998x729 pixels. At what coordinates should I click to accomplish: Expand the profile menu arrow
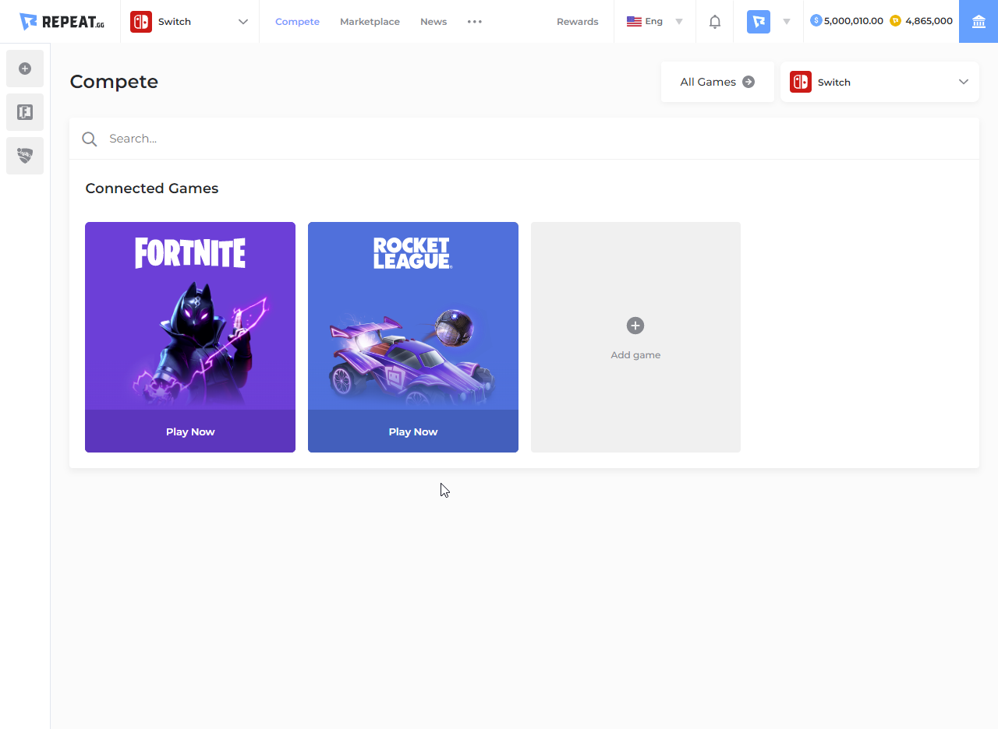click(x=787, y=22)
